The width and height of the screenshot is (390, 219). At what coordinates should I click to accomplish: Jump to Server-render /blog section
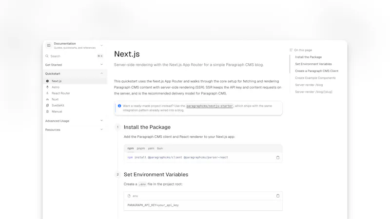pyautogui.click(x=309, y=85)
